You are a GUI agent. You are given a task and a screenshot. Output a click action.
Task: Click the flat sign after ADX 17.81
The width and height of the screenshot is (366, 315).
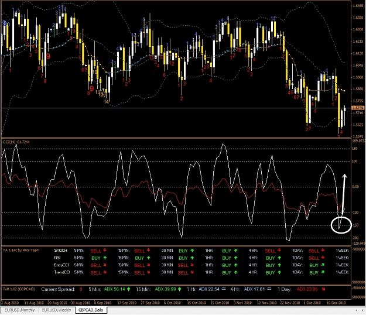click(269, 289)
